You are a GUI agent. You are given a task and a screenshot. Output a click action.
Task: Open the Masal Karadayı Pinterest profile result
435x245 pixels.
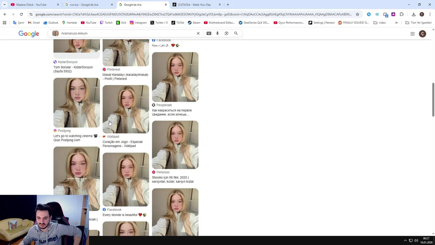[x=125, y=77]
